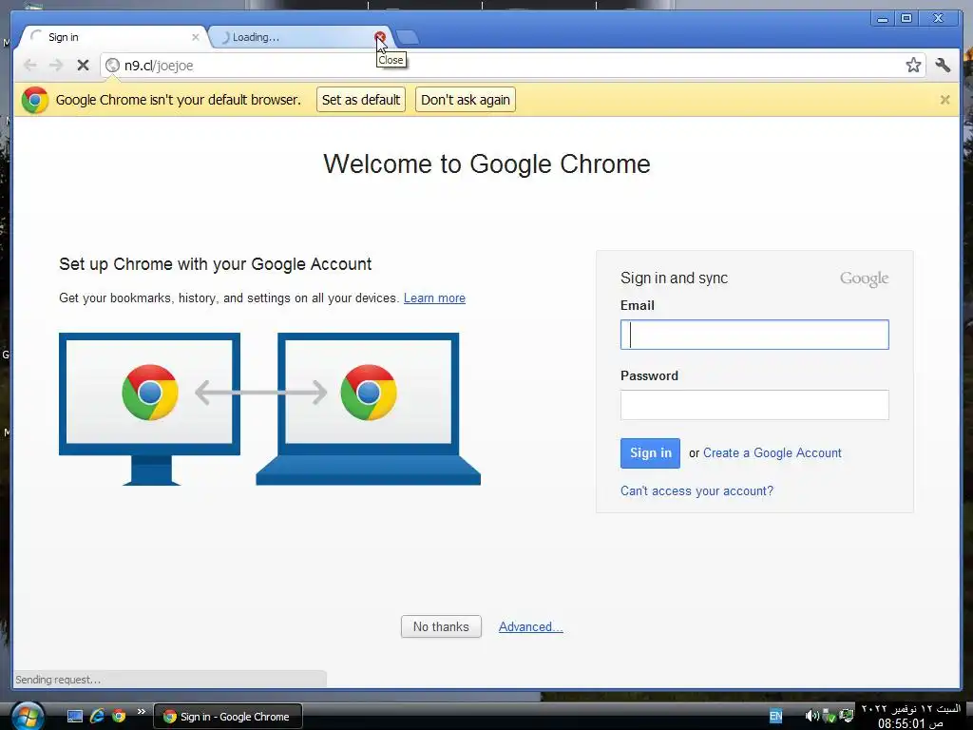Open Create a Google Account link
This screenshot has width=973, height=730.
pyautogui.click(x=772, y=453)
